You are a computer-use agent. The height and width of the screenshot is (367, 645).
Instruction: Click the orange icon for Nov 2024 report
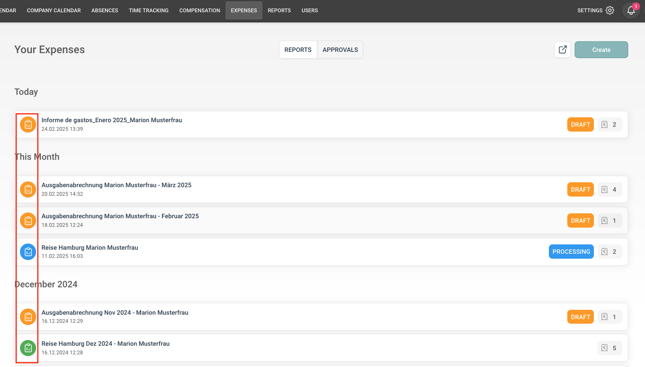(28, 317)
